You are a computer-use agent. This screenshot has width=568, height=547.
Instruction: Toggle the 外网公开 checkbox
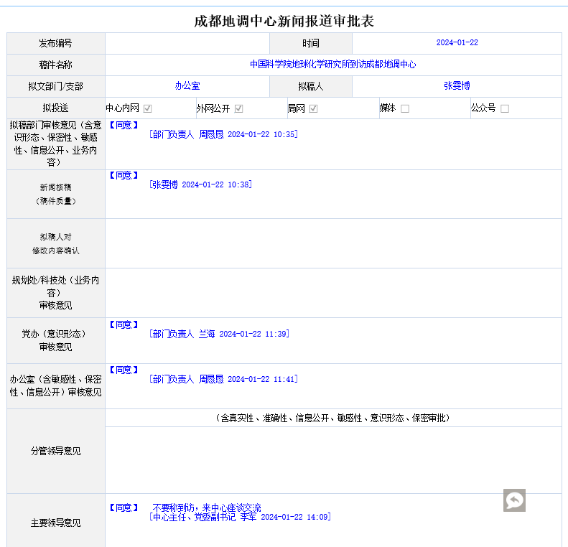coord(239,109)
